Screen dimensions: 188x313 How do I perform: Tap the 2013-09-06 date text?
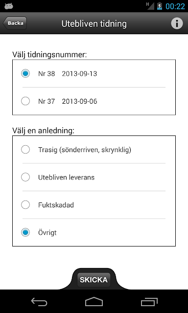click(79, 101)
